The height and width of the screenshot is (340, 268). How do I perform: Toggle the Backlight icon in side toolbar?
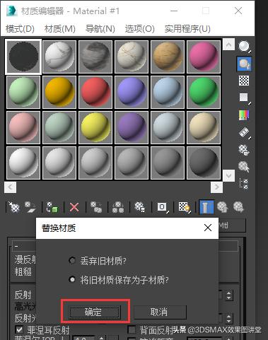click(244, 64)
